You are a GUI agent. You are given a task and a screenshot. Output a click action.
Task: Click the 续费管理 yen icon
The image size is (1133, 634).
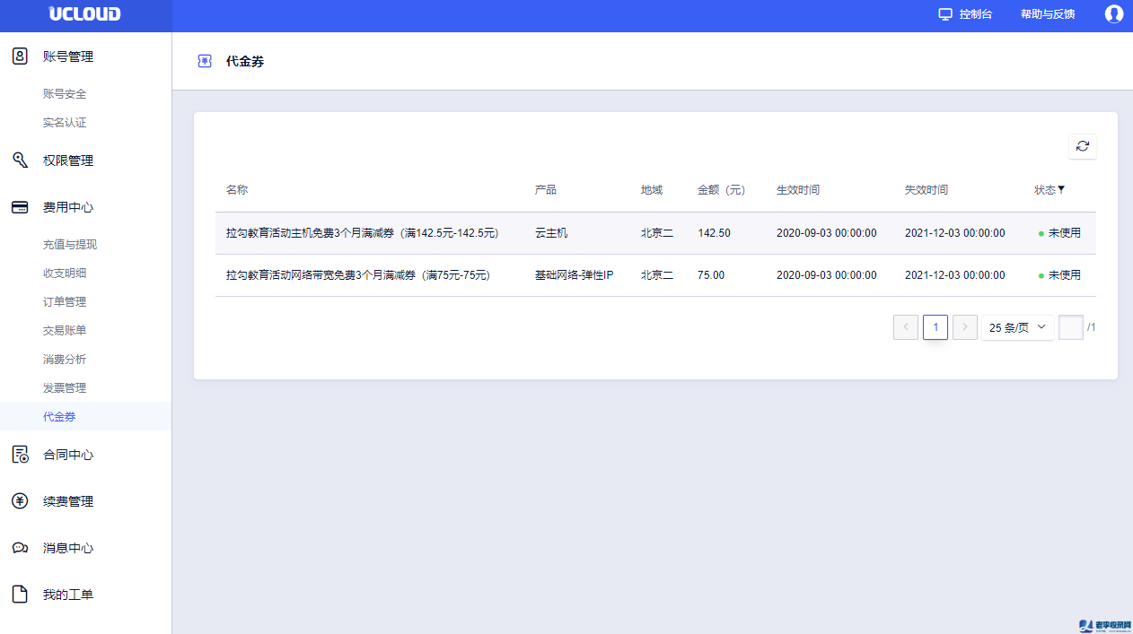pos(20,501)
